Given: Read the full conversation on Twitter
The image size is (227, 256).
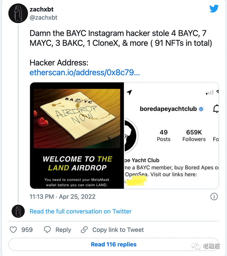Looking at the screenshot, I should pos(81,211).
